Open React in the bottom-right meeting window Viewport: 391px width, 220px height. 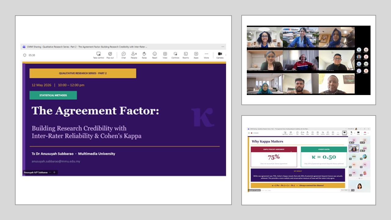coord(312,133)
